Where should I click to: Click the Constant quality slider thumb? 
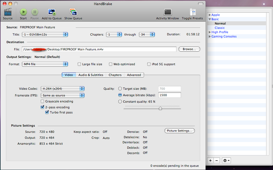(x=160, y=108)
